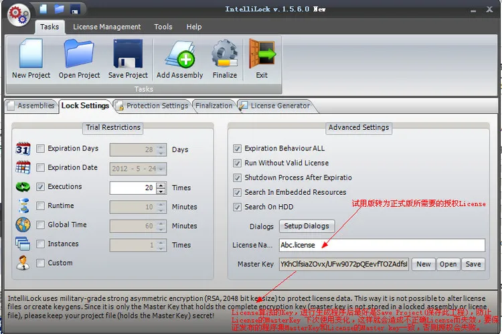Enable the Global Time checkbox
The height and width of the screenshot is (334, 502).
[40, 225]
